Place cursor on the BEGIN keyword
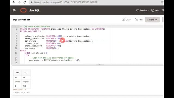This screenshot has width=174, height=98. coord(23,51)
